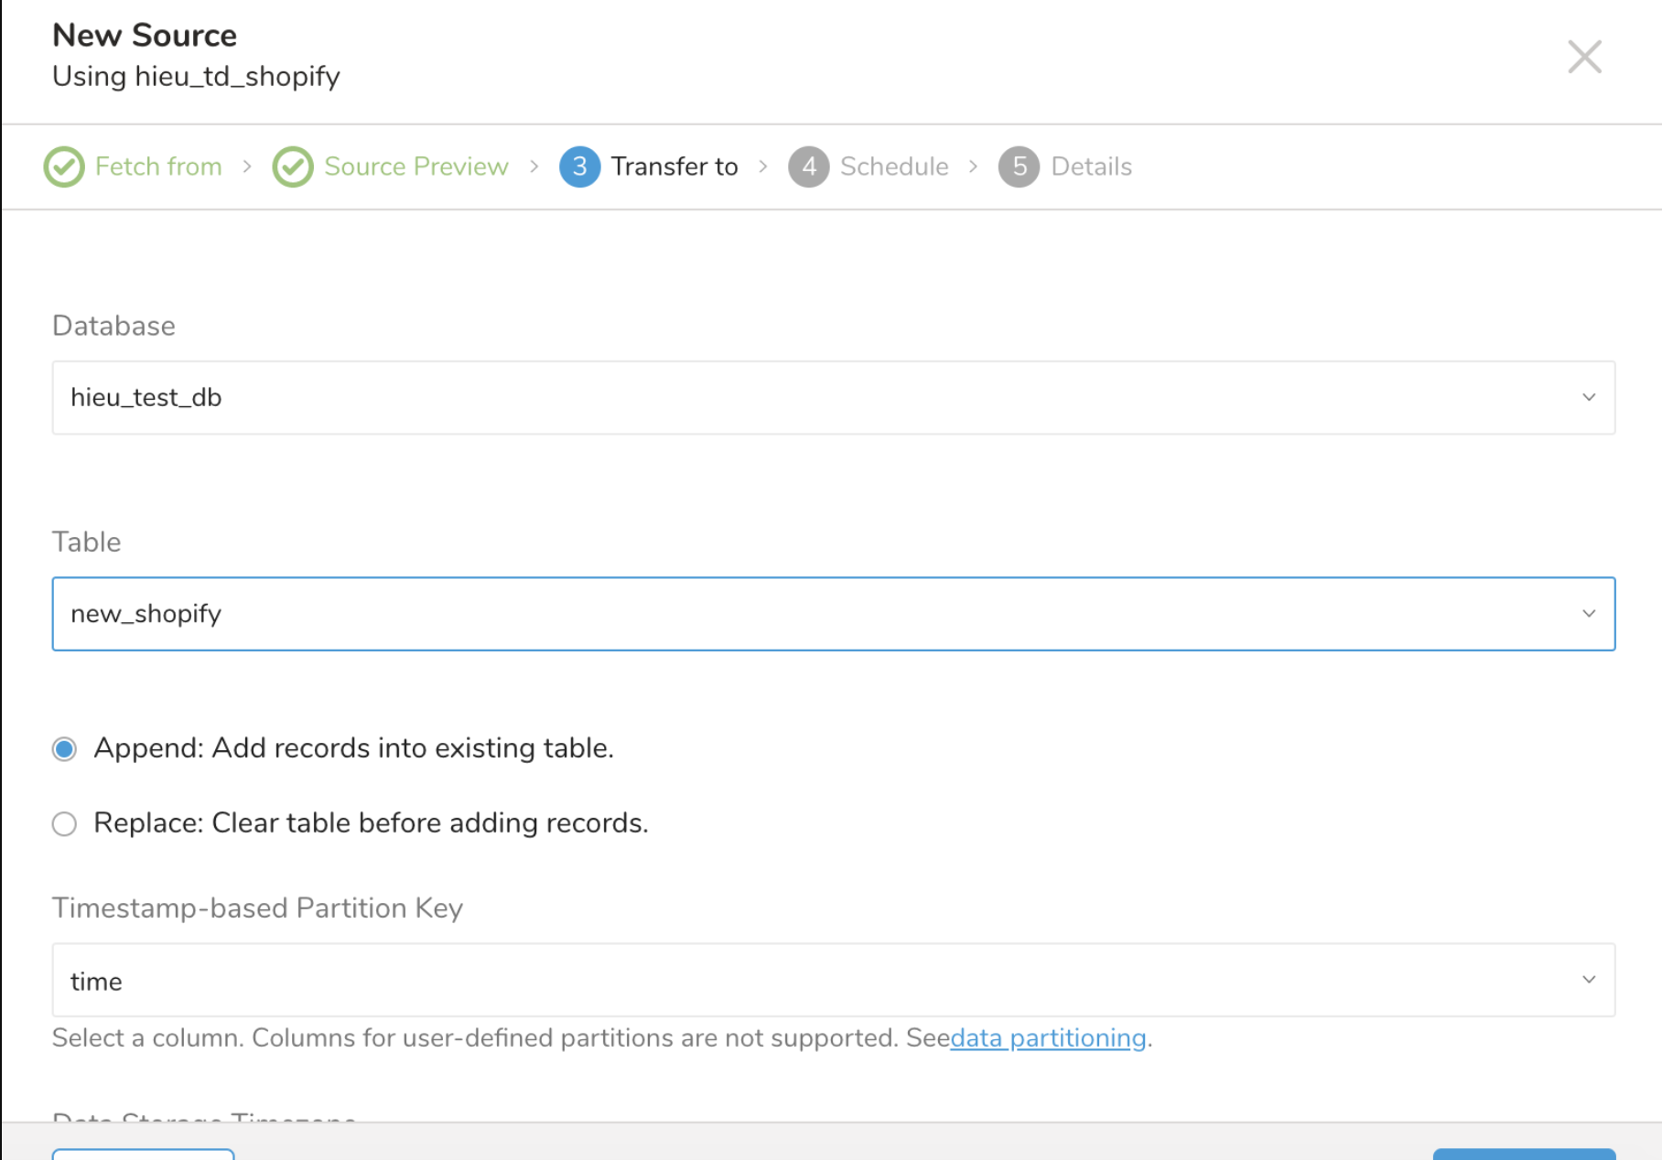Expand Timestamp-based Partition Key dropdown arrow

[1589, 980]
